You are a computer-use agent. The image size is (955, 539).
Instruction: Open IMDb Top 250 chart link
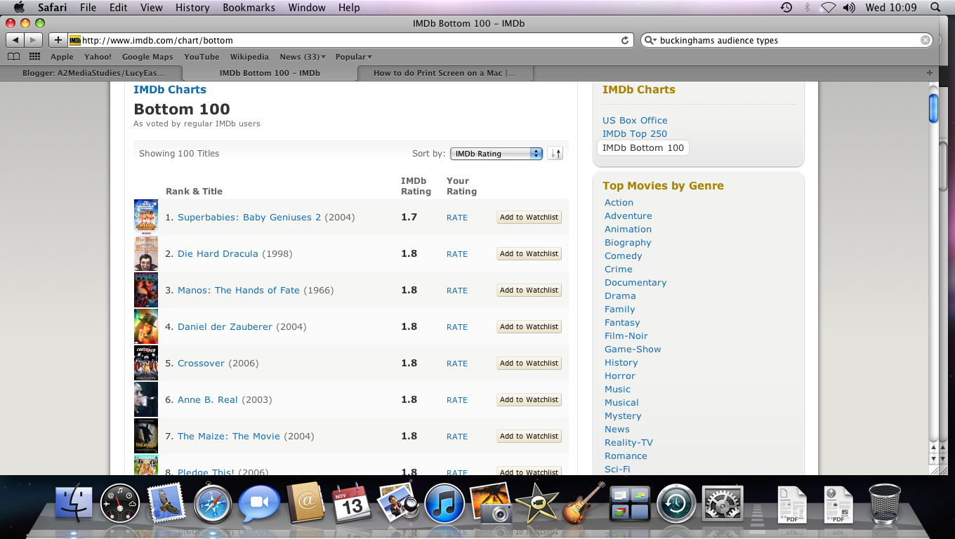point(635,134)
